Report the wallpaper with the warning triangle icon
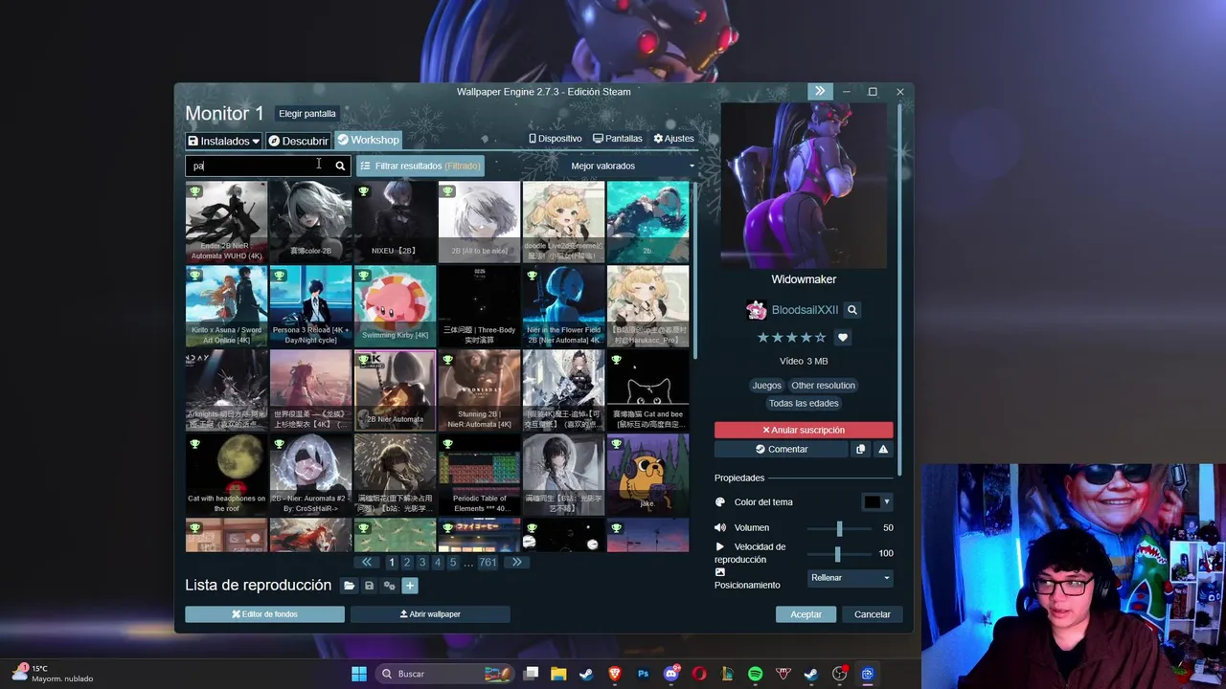 [x=883, y=449]
